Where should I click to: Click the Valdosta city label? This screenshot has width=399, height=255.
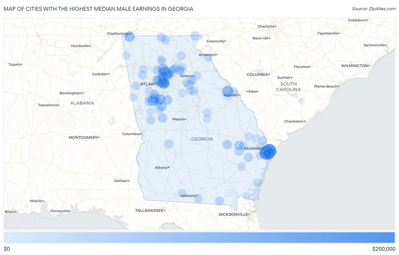tap(188, 196)
